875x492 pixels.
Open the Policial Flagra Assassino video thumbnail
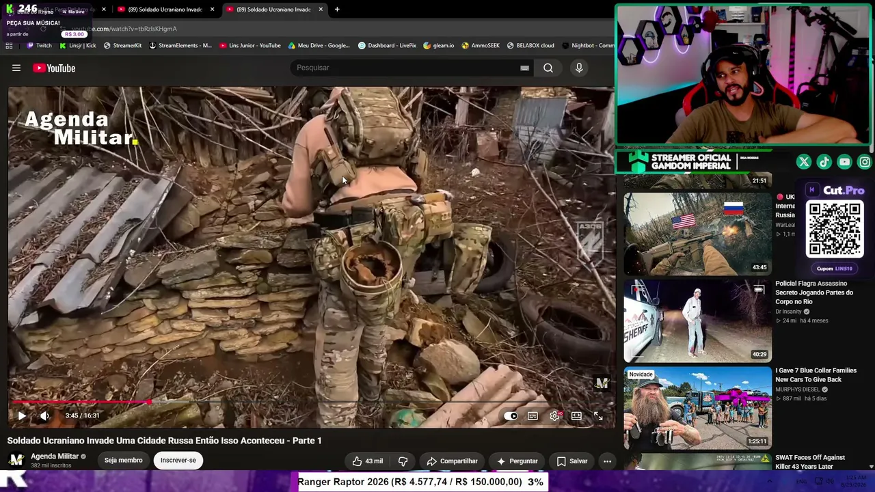(697, 320)
